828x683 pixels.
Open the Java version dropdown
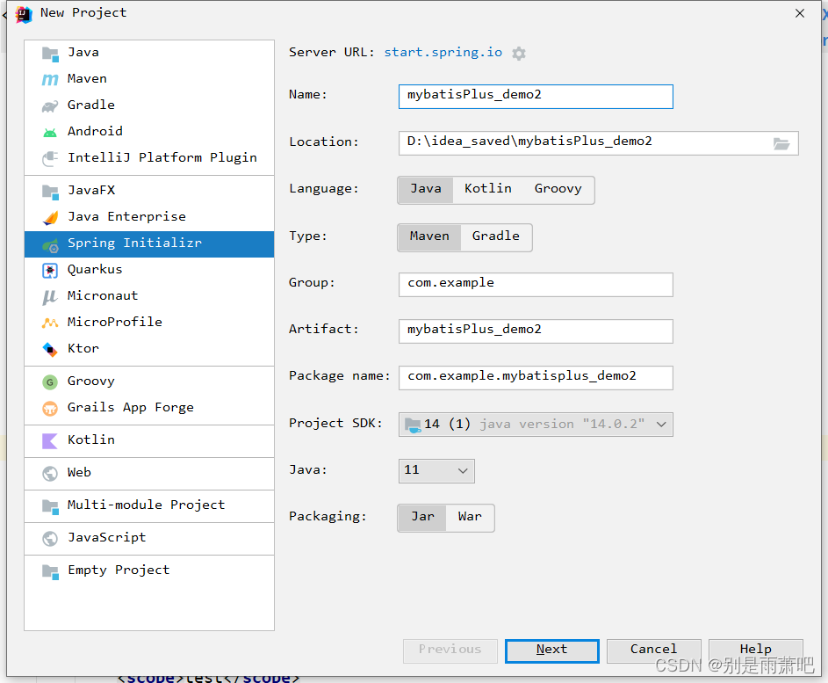pyautogui.click(x=436, y=471)
